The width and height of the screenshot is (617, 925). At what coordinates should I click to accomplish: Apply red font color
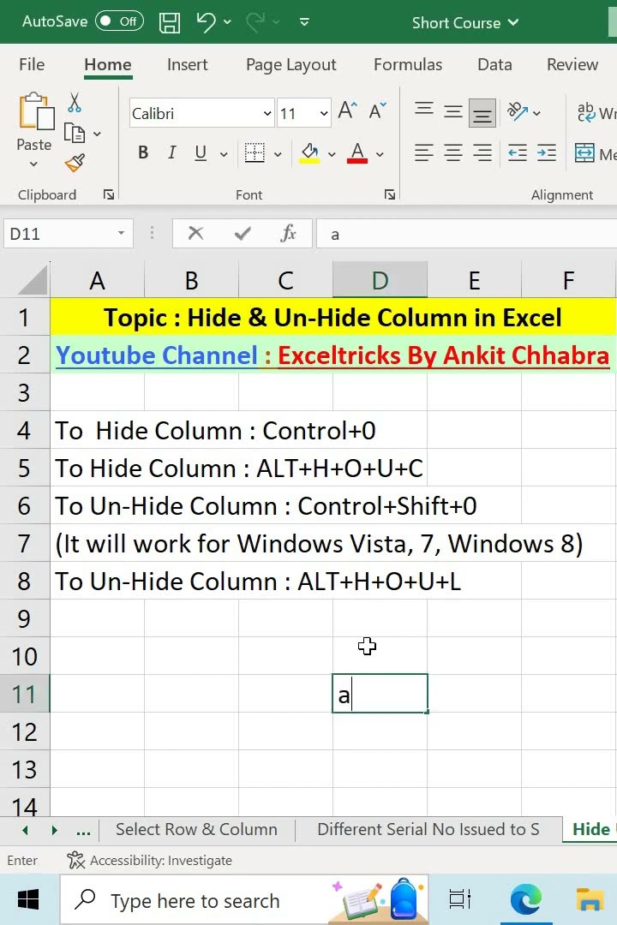pyautogui.click(x=356, y=152)
